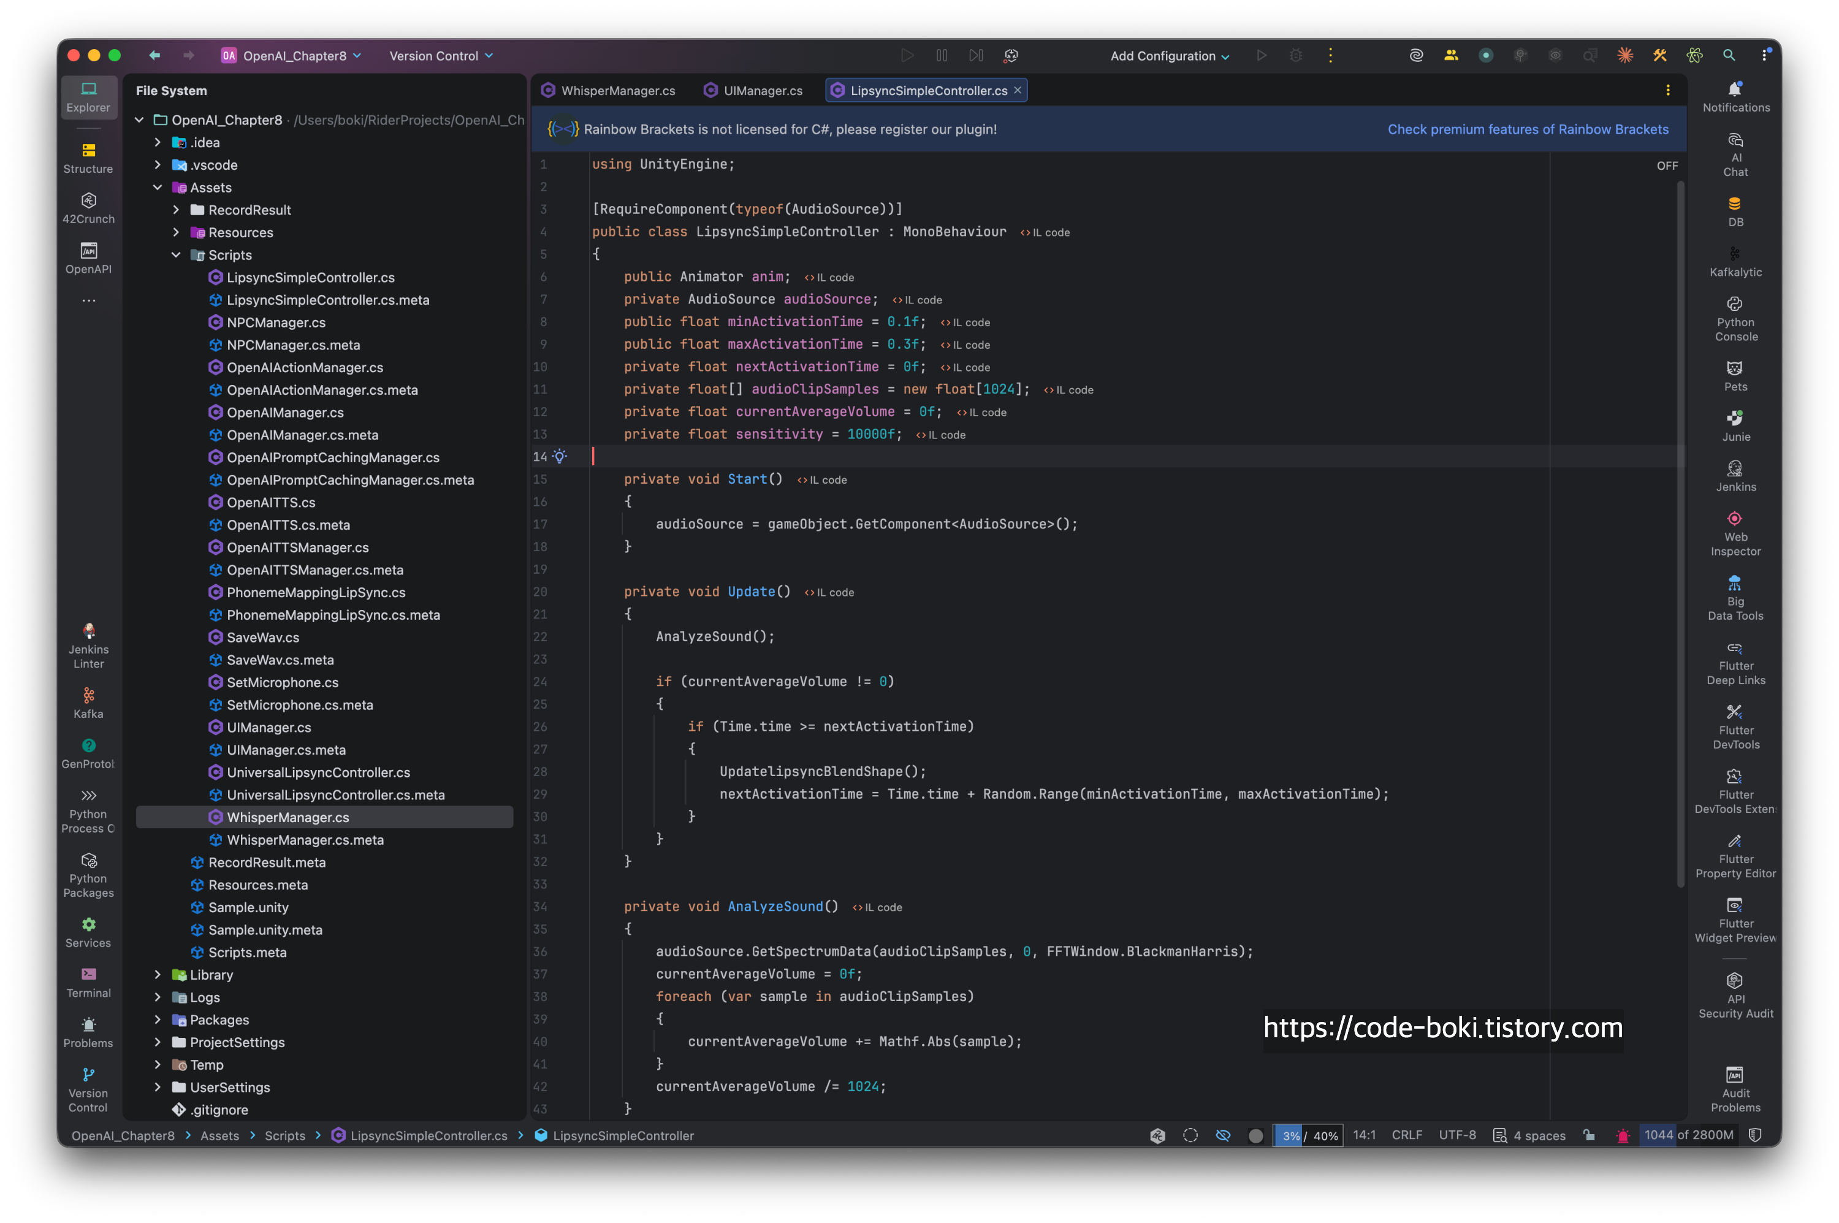The height and width of the screenshot is (1223, 1839).
Task: Open the Jenkins Linter panel
Action: (88, 646)
